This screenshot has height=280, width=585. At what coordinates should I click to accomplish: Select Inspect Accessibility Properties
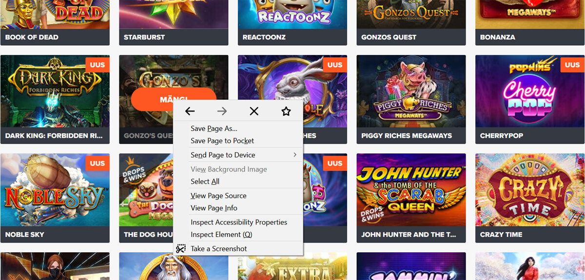point(238,222)
